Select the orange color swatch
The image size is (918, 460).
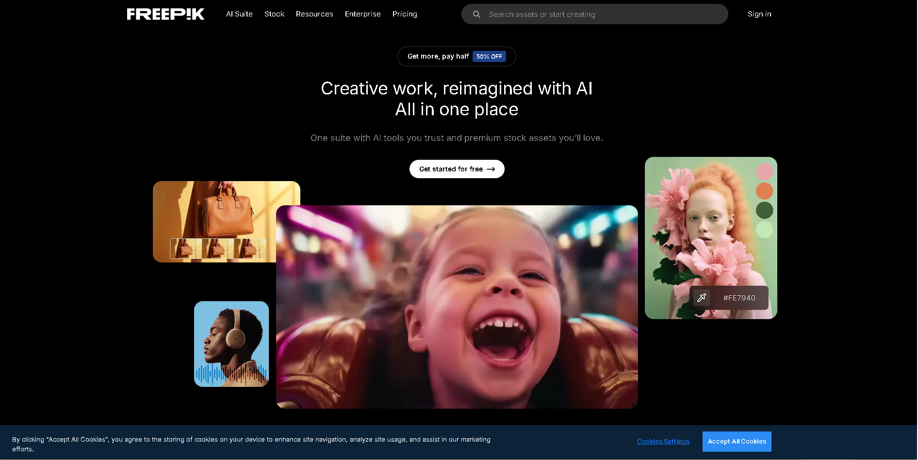764,191
